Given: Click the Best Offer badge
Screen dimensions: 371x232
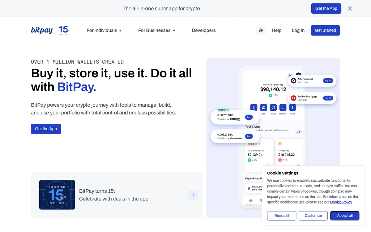Looking at the screenshot, I should click(x=223, y=110).
